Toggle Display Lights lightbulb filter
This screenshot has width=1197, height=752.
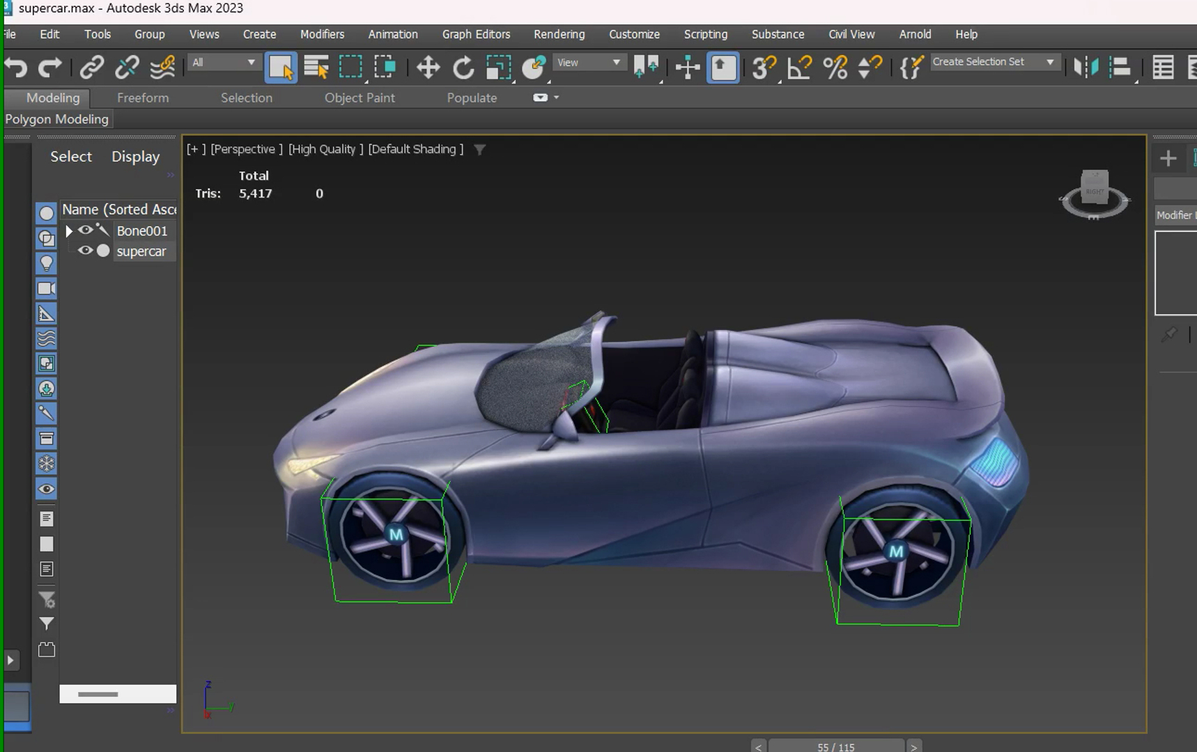[x=46, y=263]
